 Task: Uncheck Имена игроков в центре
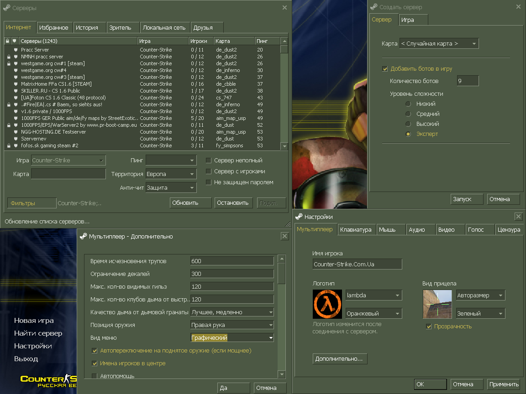pyautogui.click(x=95, y=363)
